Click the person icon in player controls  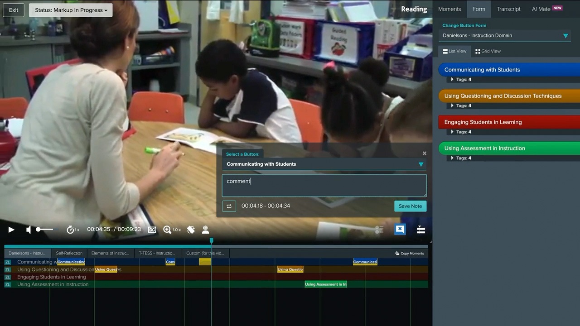pos(205,230)
